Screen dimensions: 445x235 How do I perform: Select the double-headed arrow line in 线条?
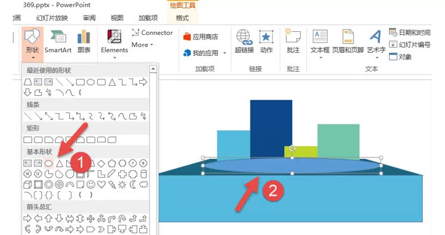[x=49, y=116]
